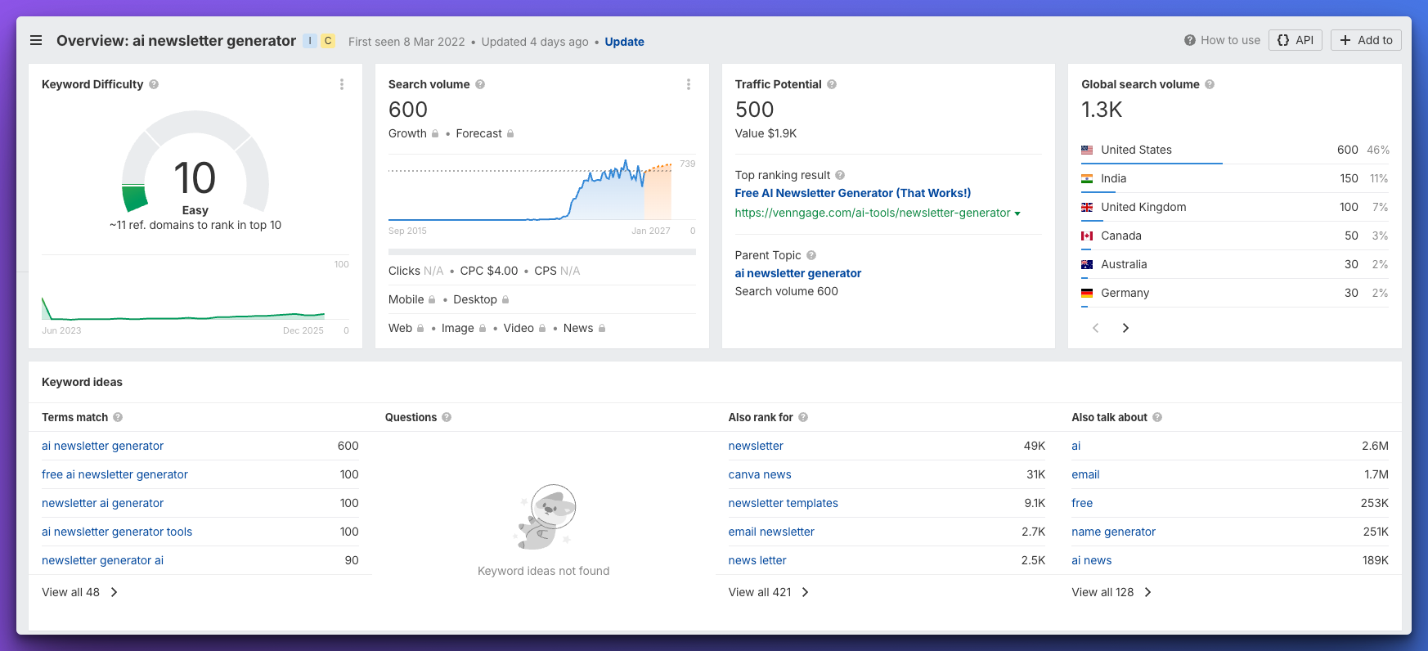Click the Video lock icon
Screen dimensions: 1428x651
tap(542, 328)
